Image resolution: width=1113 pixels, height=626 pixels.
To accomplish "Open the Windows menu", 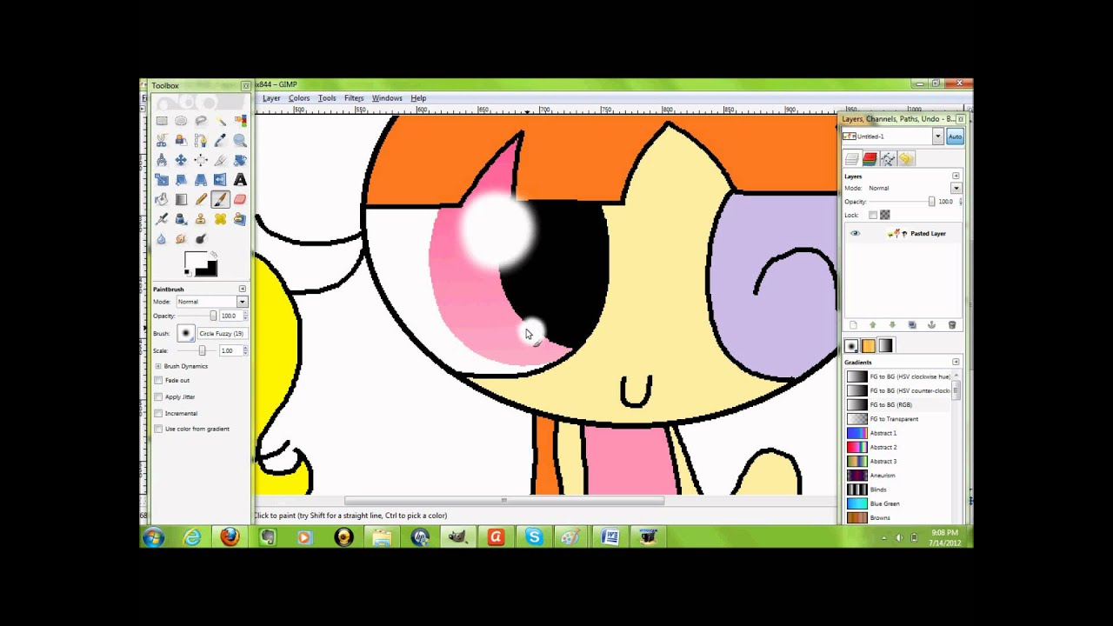I will click(387, 98).
